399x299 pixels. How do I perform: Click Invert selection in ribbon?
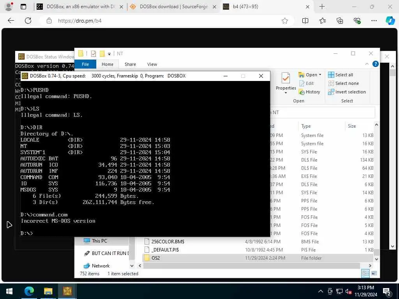[347, 92]
